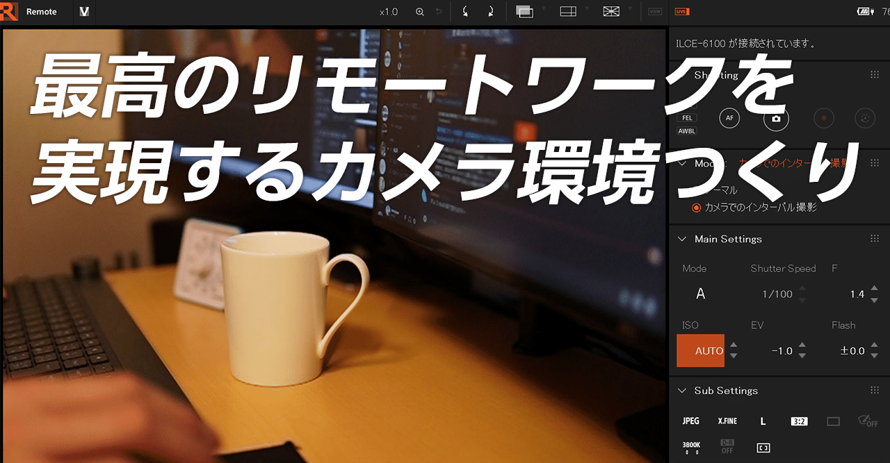
Task: Open the grid display dropdown arrow
Action: (x=587, y=8)
